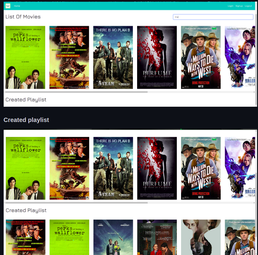Select Once Upon a Time in the West poster in the bottom playlist row
The image size is (258, 255).
pos(26,237)
